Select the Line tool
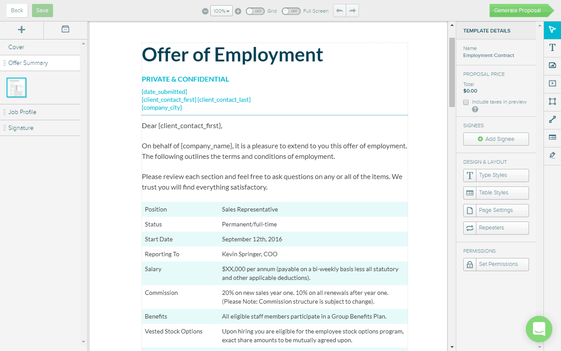Image resolution: width=561 pixels, height=351 pixels. 552,119
